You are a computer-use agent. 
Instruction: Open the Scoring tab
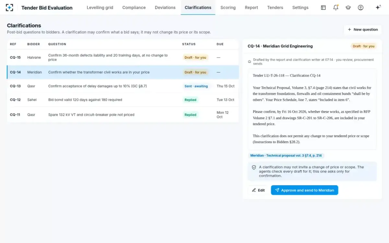[228, 7]
